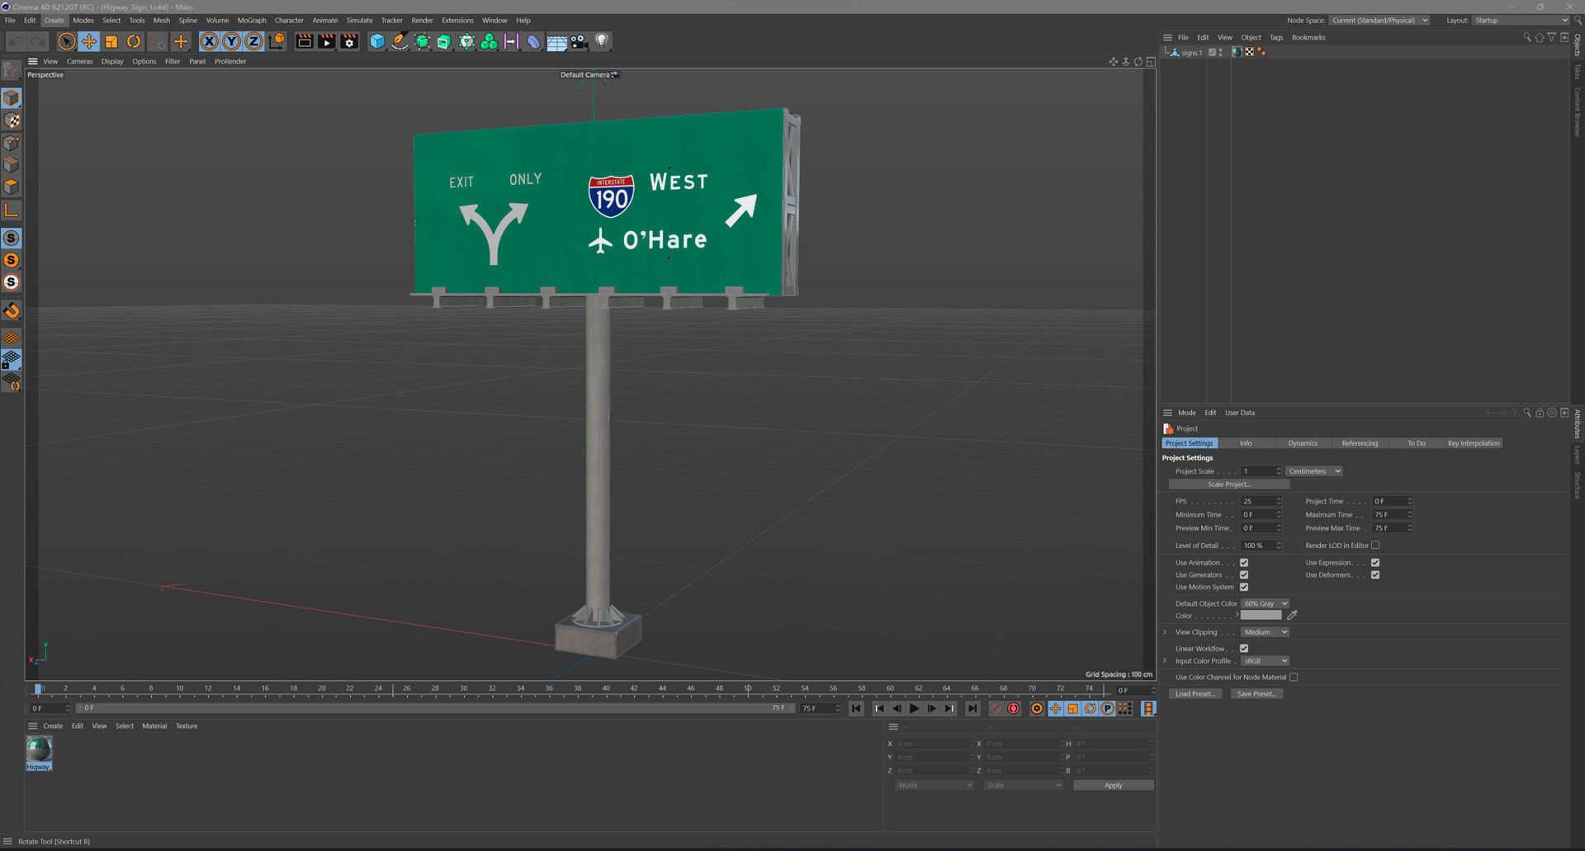Screen dimensions: 1585x851
Task: Switch to Texture mode in left palette
Action: pos(12,121)
